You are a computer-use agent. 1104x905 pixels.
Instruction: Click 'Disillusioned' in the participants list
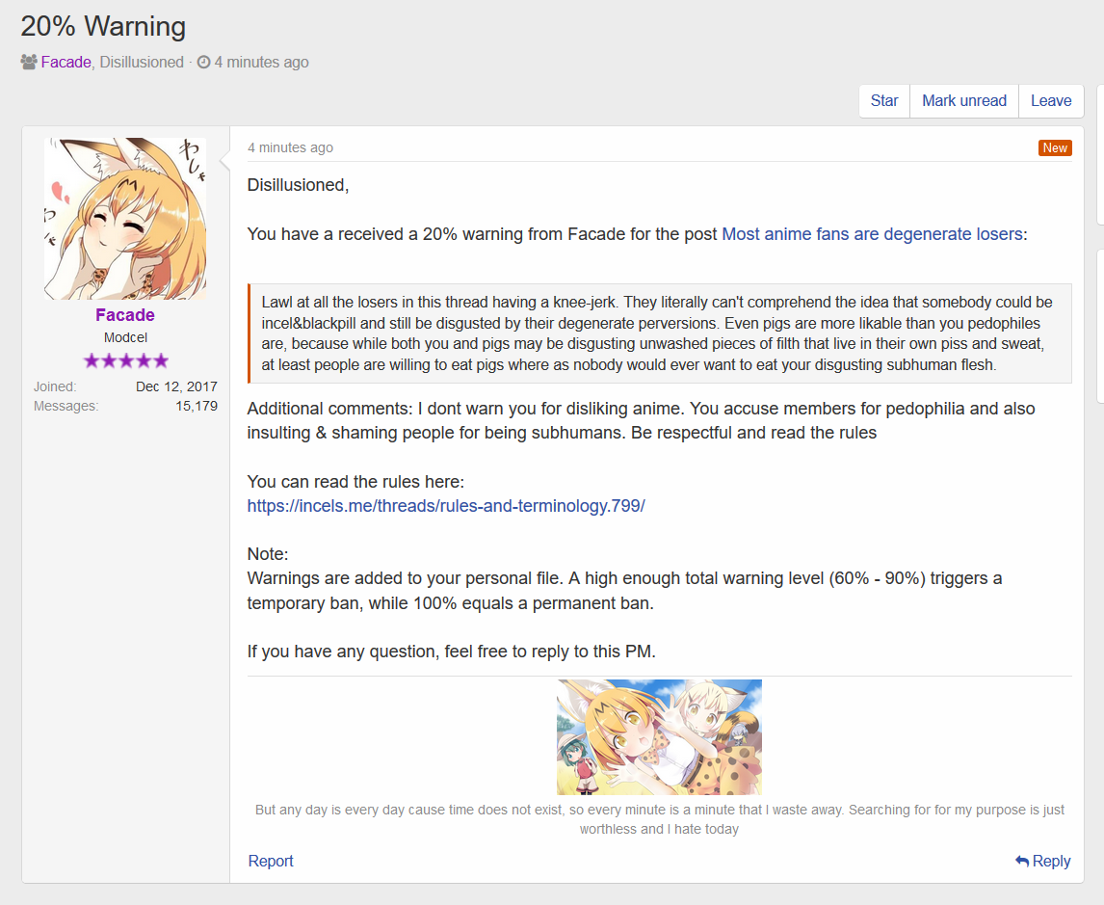[142, 62]
